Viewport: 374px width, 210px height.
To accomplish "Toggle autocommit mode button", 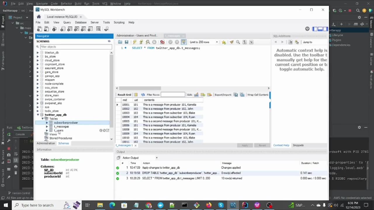I will click(x=183, y=42).
